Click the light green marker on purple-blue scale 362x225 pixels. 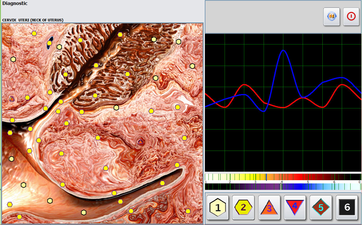(281, 187)
